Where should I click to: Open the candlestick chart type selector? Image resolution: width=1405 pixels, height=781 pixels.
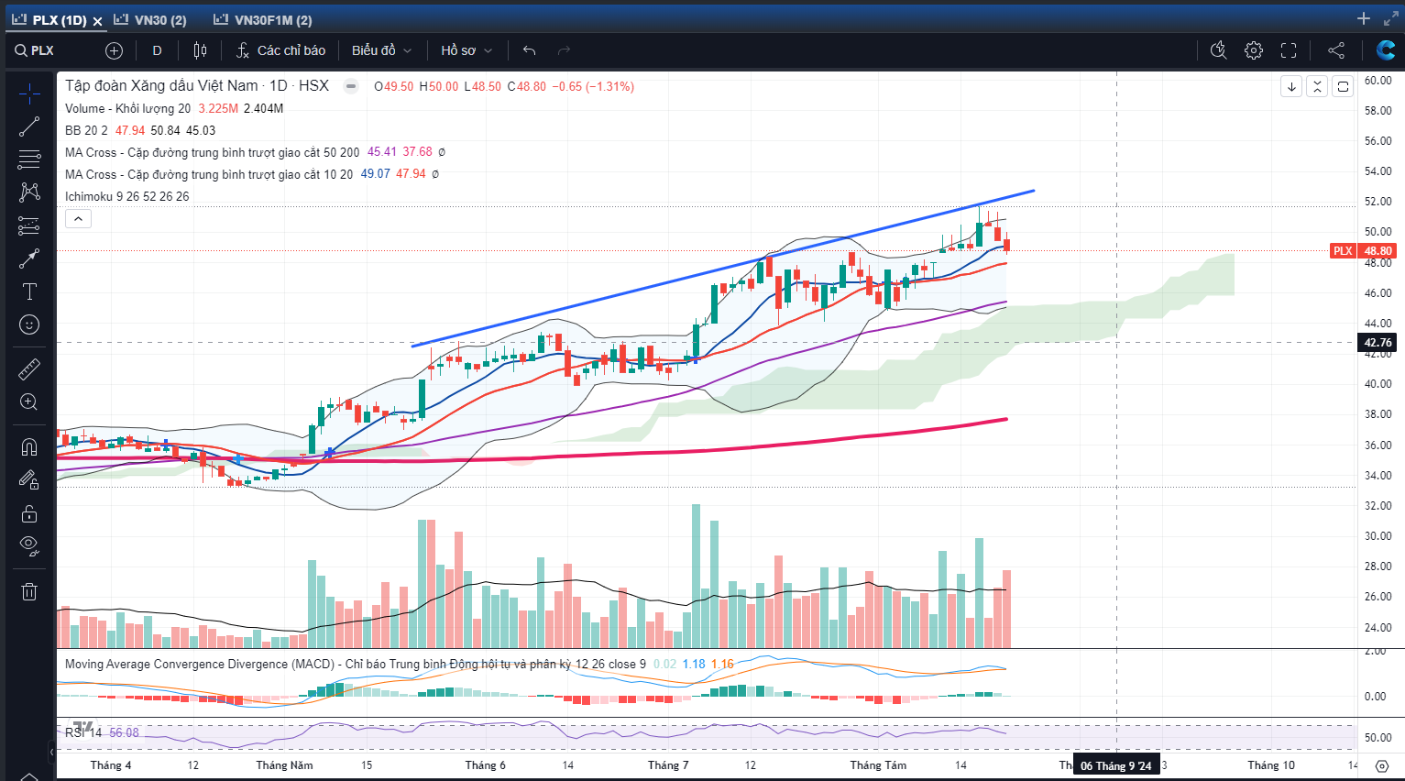click(200, 50)
